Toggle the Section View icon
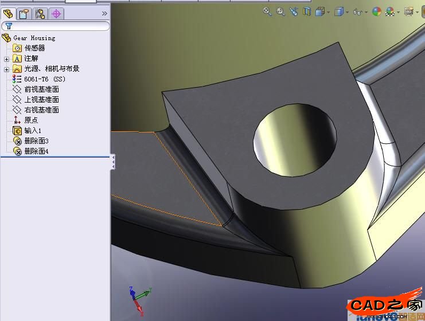Screen dimensions: 425x321 307,11
